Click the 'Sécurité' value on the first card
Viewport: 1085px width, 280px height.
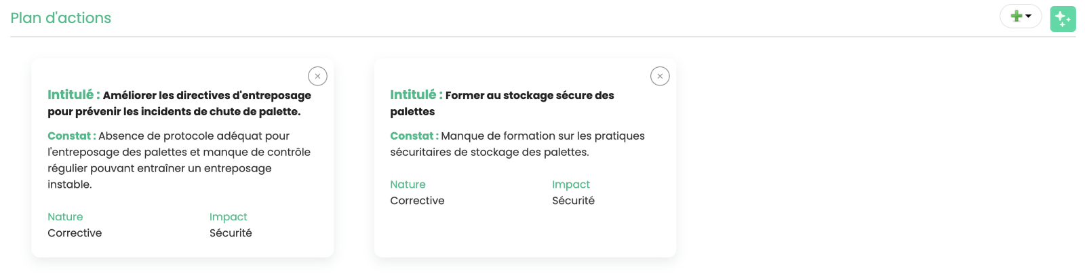231,233
